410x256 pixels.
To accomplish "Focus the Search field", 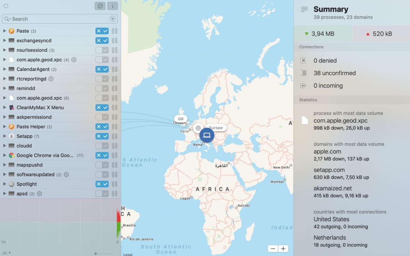I will point(60,19).
